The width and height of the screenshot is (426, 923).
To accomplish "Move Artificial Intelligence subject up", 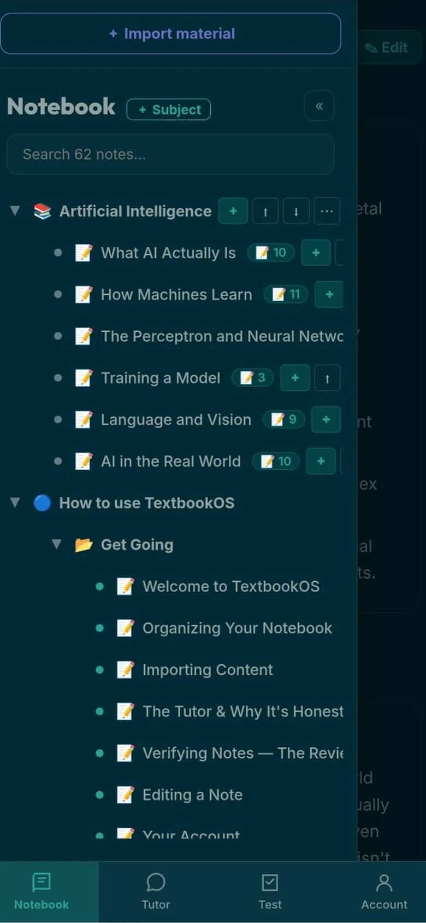I will coord(265,211).
